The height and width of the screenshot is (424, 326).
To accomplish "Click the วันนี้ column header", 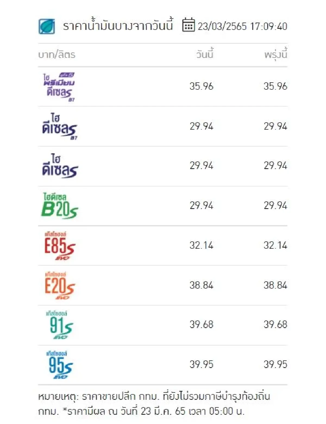I will tap(205, 54).
